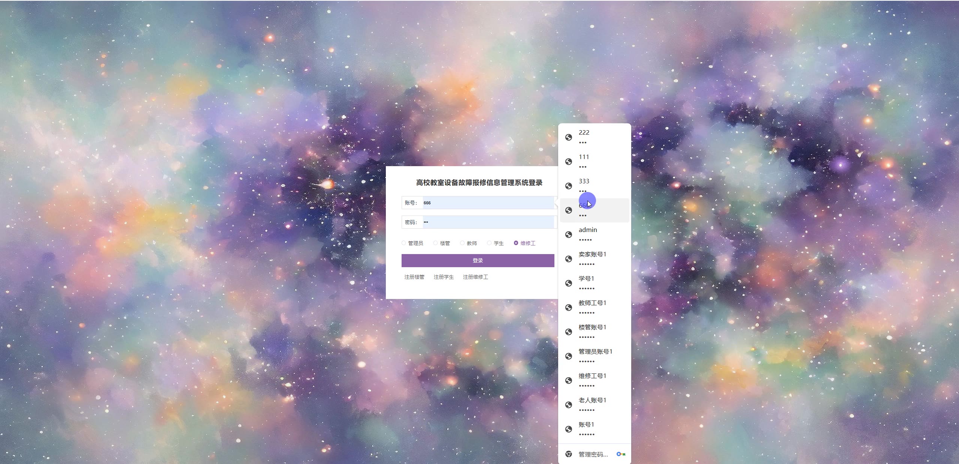Choose the 学生 radio button
Image resolution: width=959 pixels, height=464 pixels.
click(x=489, y=243)
